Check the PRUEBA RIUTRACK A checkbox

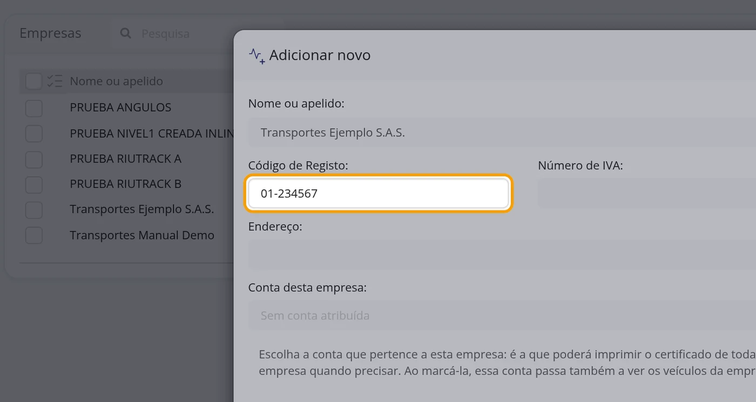(x=34, y=159)
